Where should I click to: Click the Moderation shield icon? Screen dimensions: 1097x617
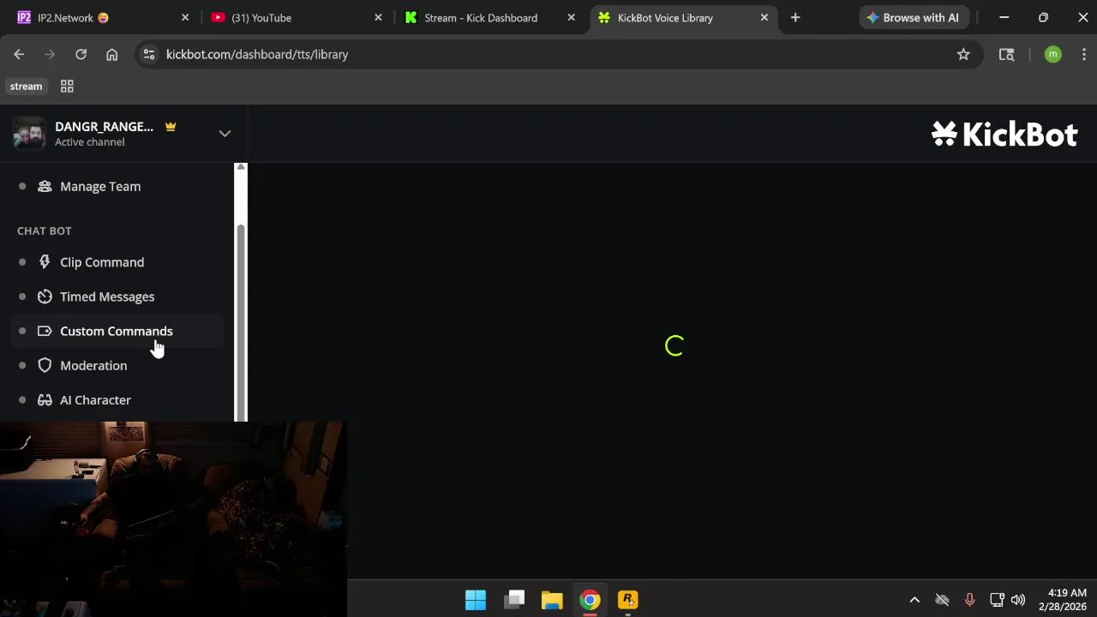(x=45, y=365)
